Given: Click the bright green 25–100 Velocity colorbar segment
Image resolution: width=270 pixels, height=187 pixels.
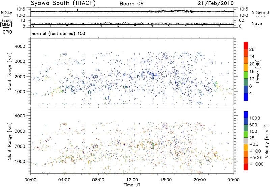Looking at the screenshot, I should point(246,134).
